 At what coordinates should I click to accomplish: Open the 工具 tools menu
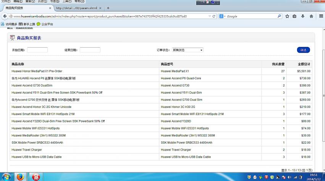tap(67, 1)
